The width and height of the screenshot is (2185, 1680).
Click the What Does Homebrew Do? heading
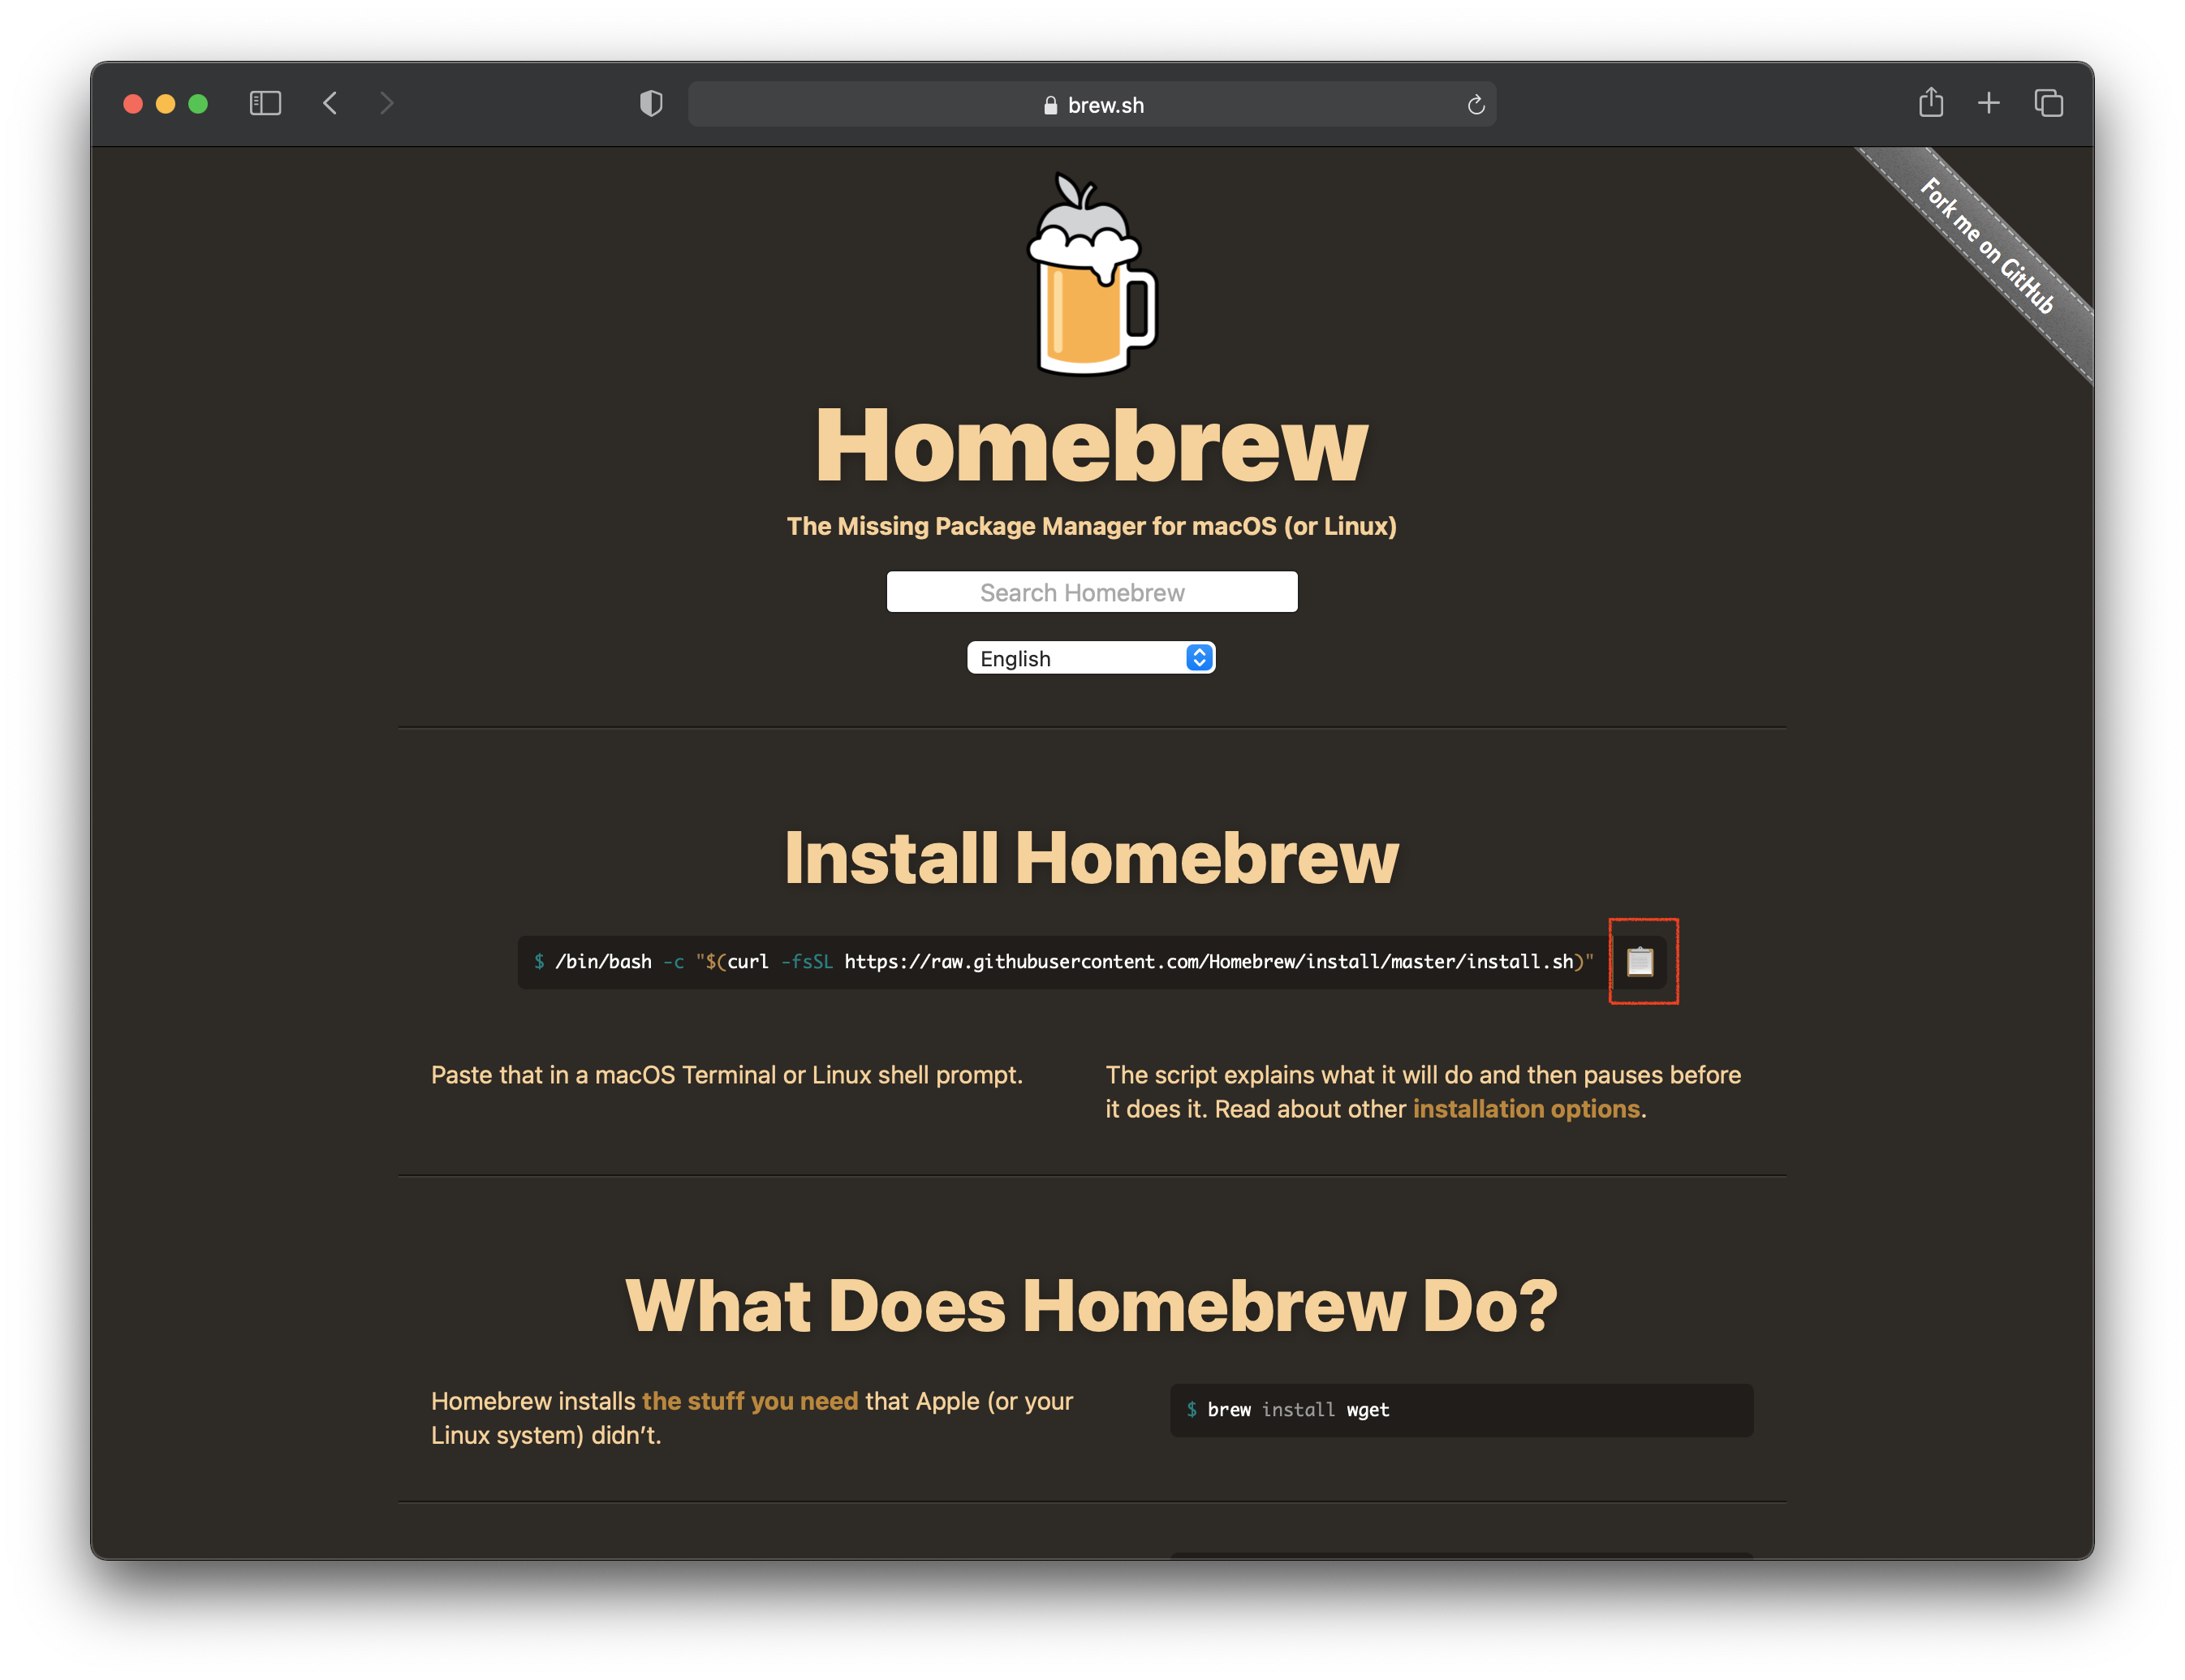(x=1092, y=1306)
